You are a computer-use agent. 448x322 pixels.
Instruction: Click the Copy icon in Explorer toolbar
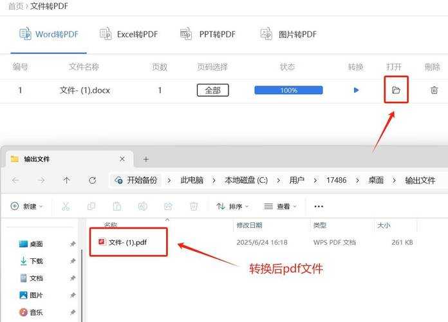point(91,206)
